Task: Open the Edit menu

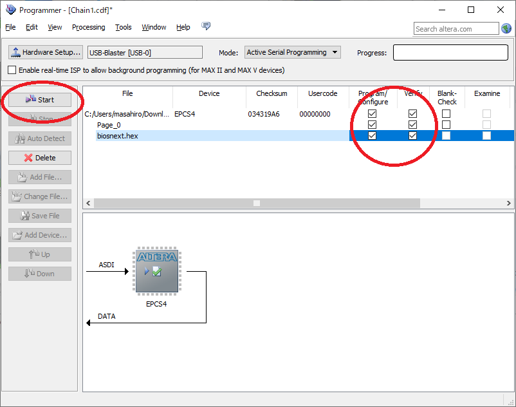Action: coord(32,27)
